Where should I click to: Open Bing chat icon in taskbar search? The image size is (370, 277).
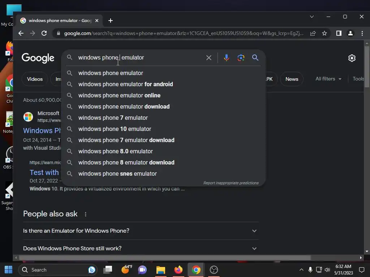click(91, 270)
